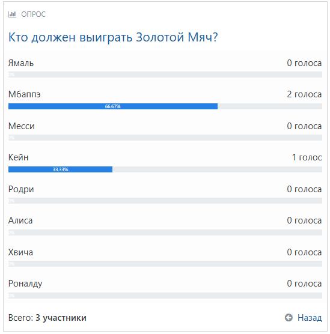
Task: Click the back arrow icon beside Назад
Action: coord(289,317)
